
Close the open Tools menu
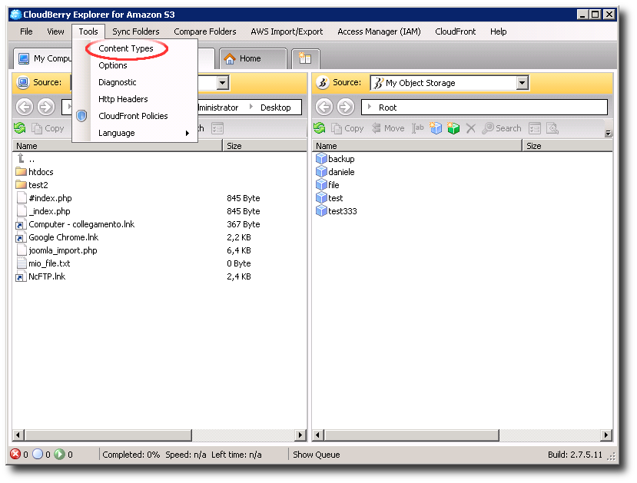88,31
